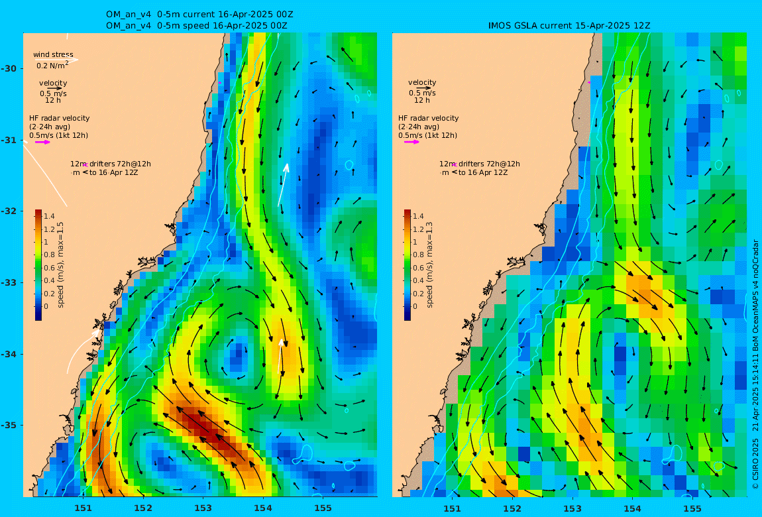The height and width of the screenshot is (517, 762).
Task: Click the magenta HF radar arrow on OM_an_v4 map
Action: 42,143
